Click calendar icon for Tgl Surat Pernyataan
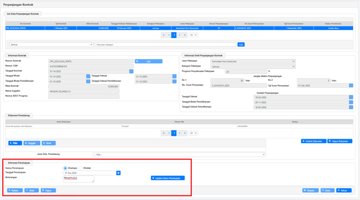360x200 pixels. point(351,85)
